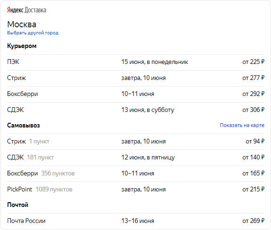Click the Москва city heading

22,24
